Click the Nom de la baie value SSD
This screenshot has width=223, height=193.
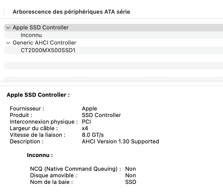[x=131, y=182]
